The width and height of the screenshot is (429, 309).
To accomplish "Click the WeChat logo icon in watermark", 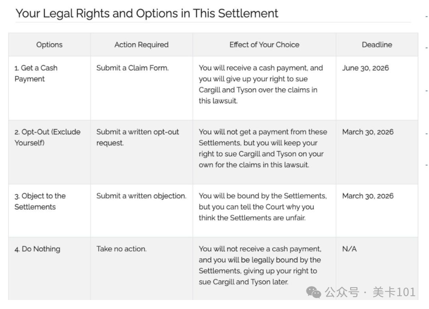I will tap(314, 292).
